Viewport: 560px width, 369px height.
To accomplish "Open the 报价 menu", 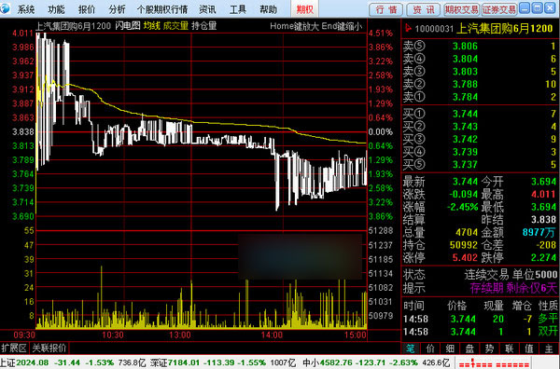I will click(87, 9).
